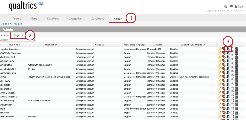Viewport: 246px width, 120px height.
Task: Click the edit pencil for Acme Hotels
Action: 220,65
